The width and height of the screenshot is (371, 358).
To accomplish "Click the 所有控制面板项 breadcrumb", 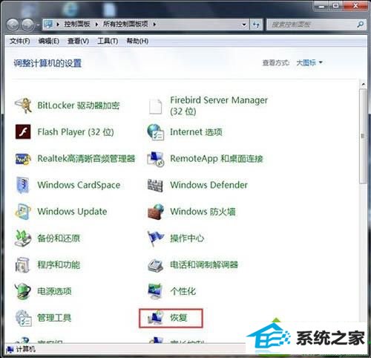I will (x=125, y=24).
